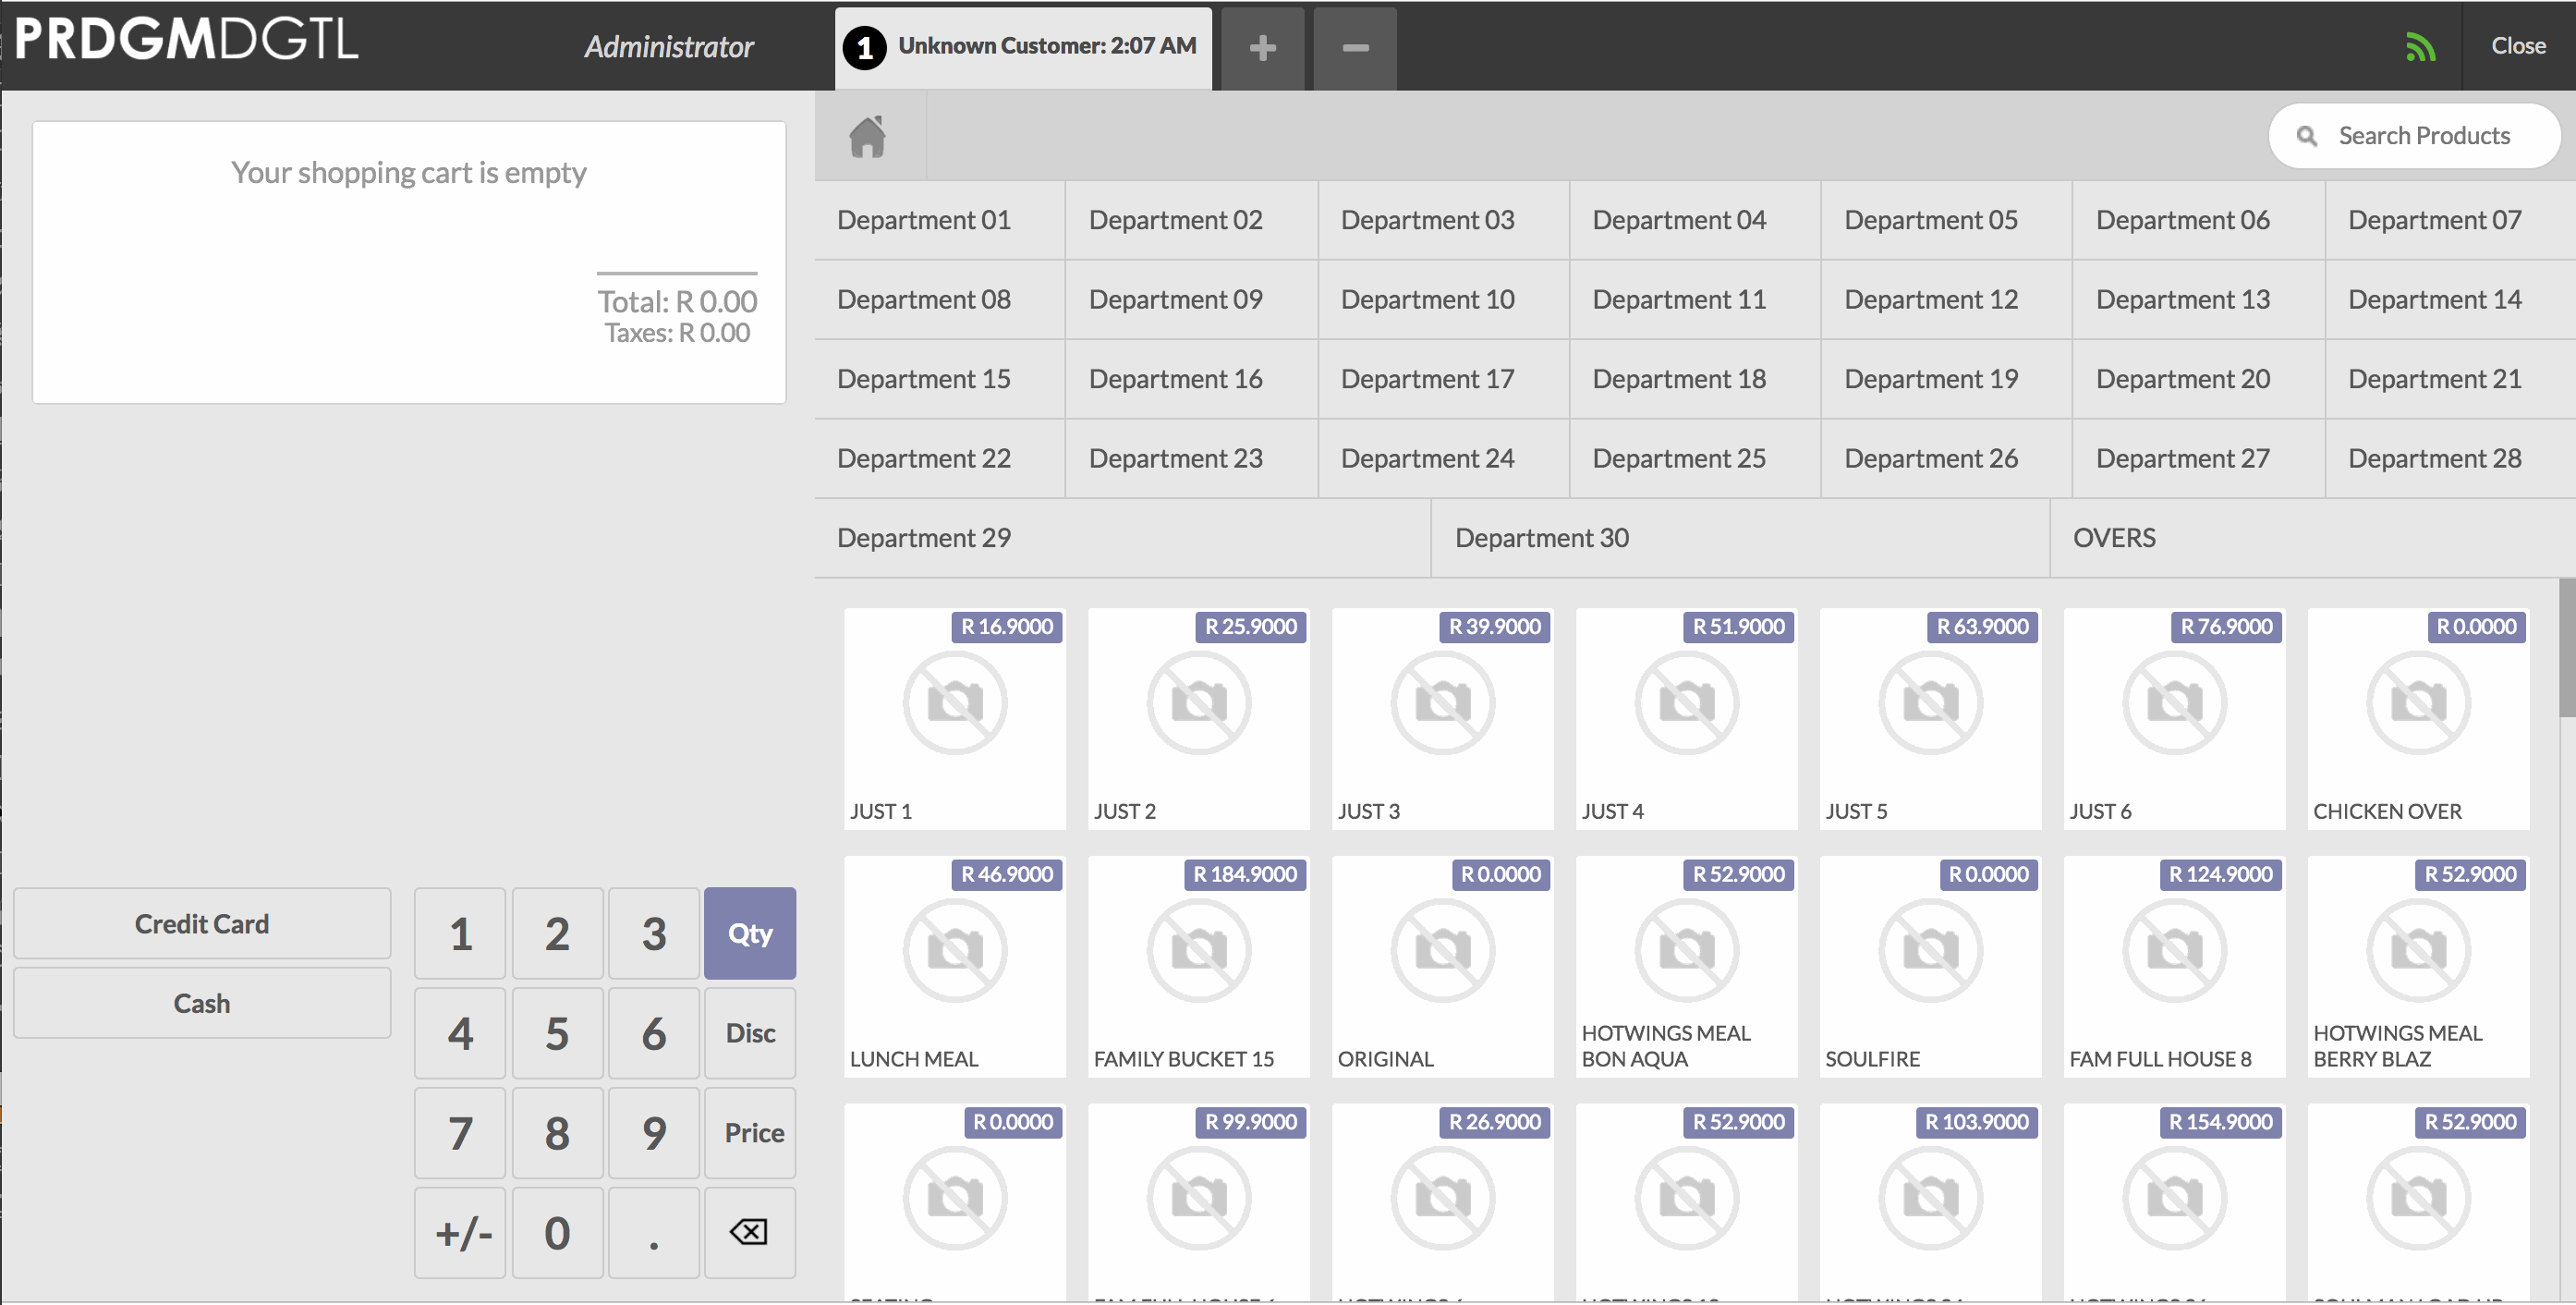Image resolution: width=2576 pixels, height=1305 pixels.
Task: Check the green connection status icon
Action: tap(2420, 46)
